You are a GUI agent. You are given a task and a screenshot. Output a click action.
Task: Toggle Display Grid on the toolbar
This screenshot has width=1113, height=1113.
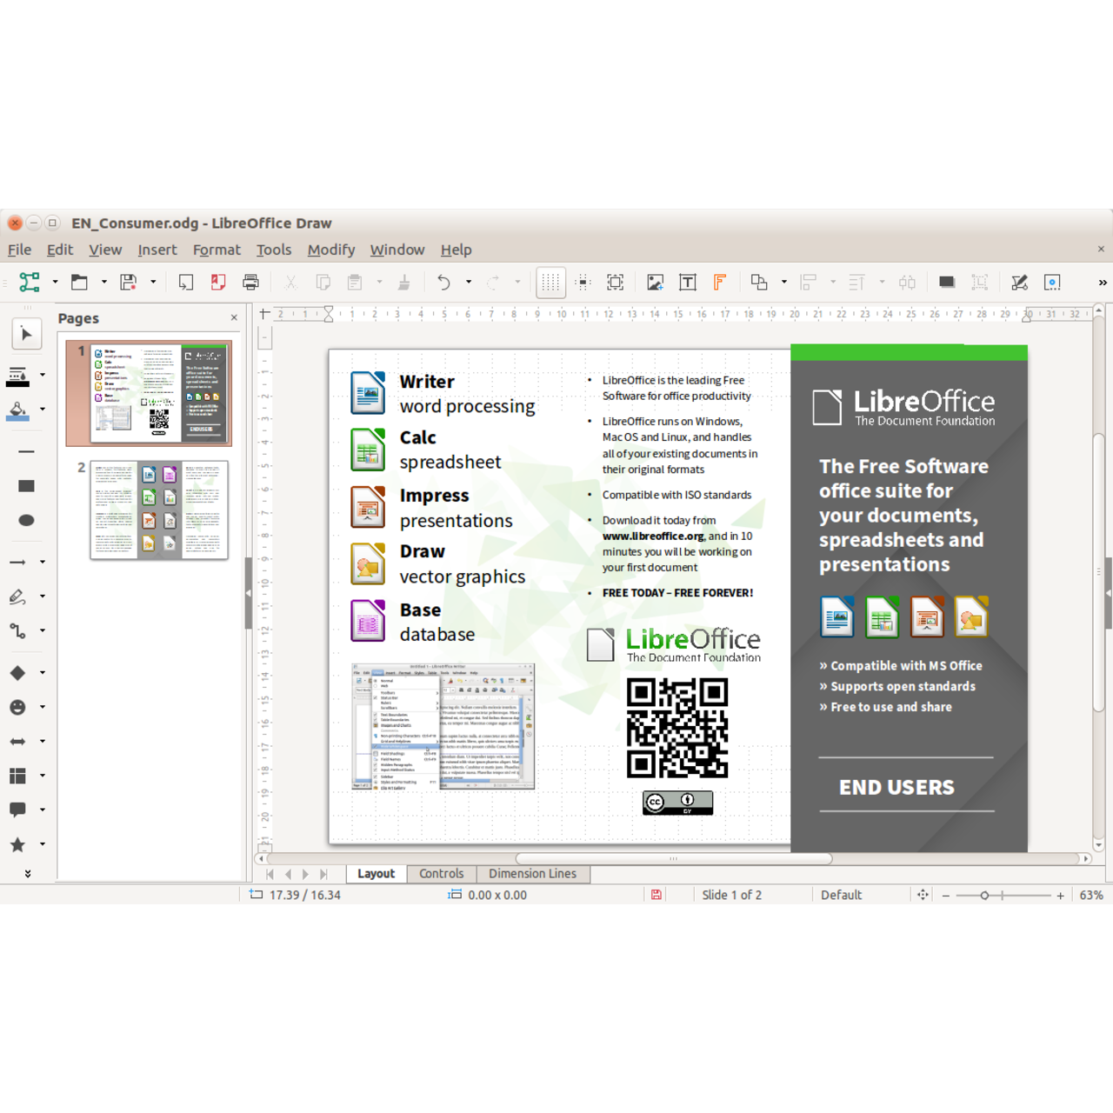point(551,283)
